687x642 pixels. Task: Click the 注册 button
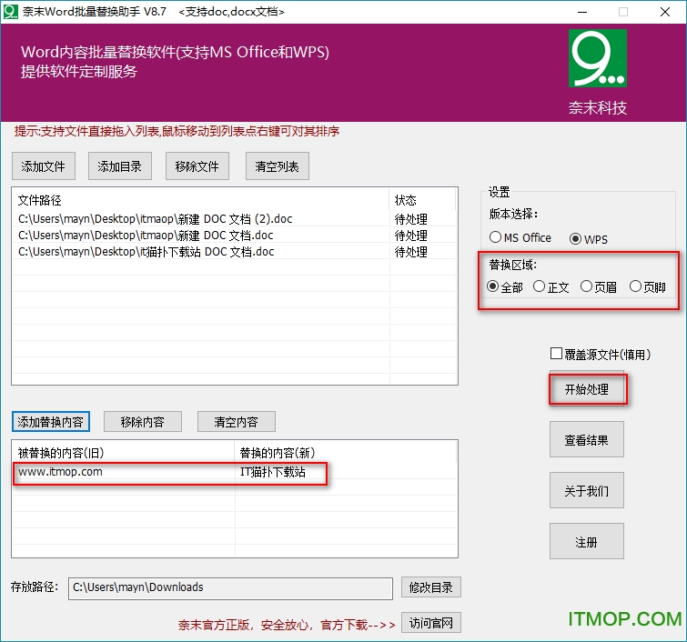pos(587,541)
